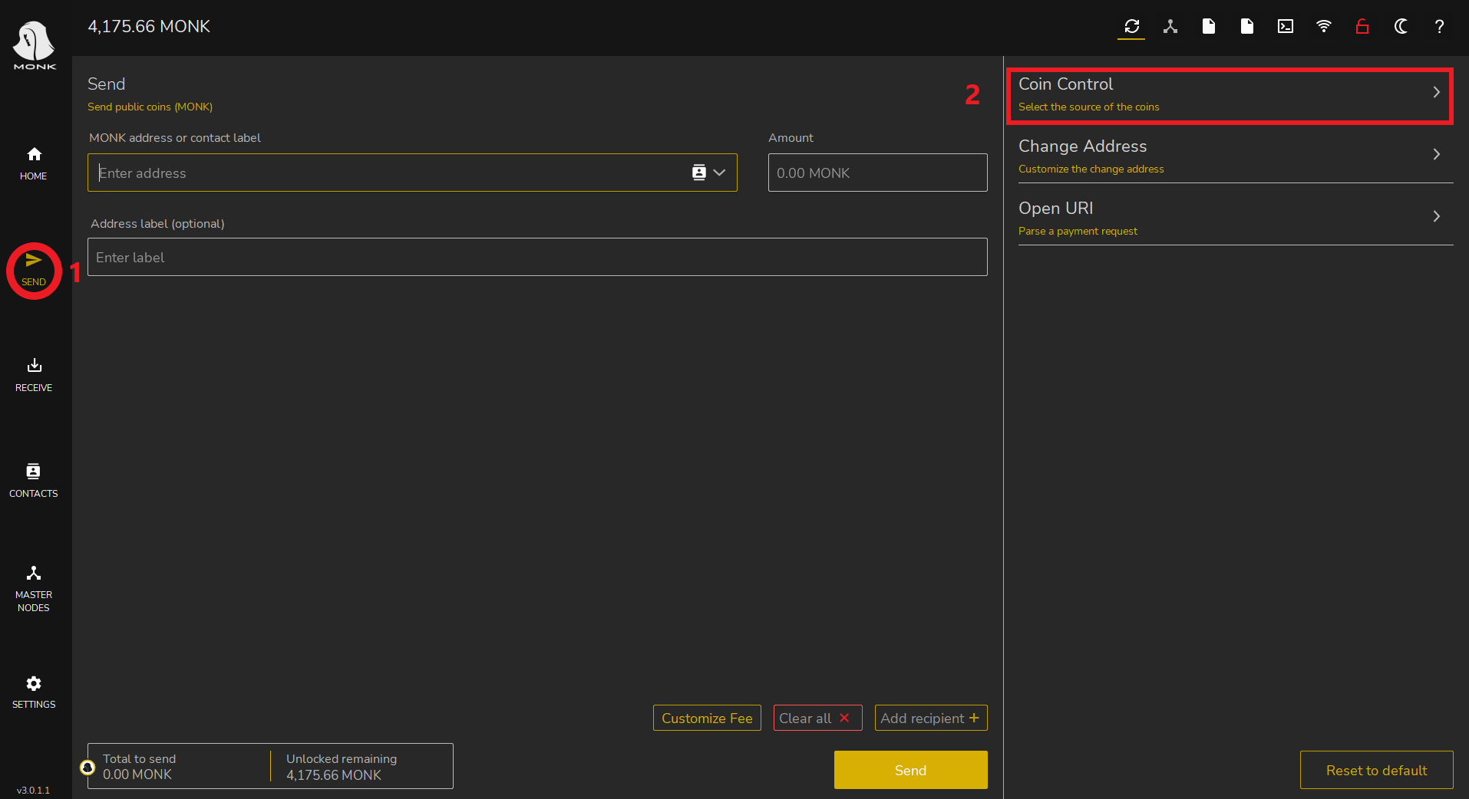1469x799 pixels.
Task: Click the sync refresh icon in top bar
Action: point(1131,27)
